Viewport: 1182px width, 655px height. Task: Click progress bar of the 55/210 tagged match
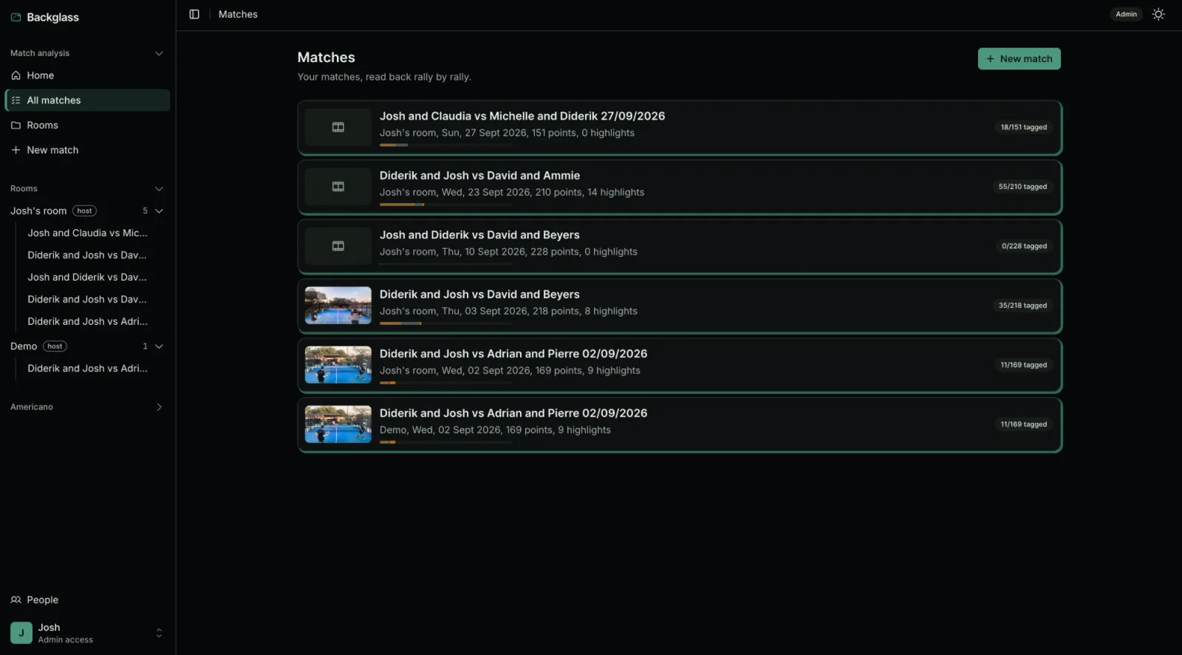[x=445, y=205]
